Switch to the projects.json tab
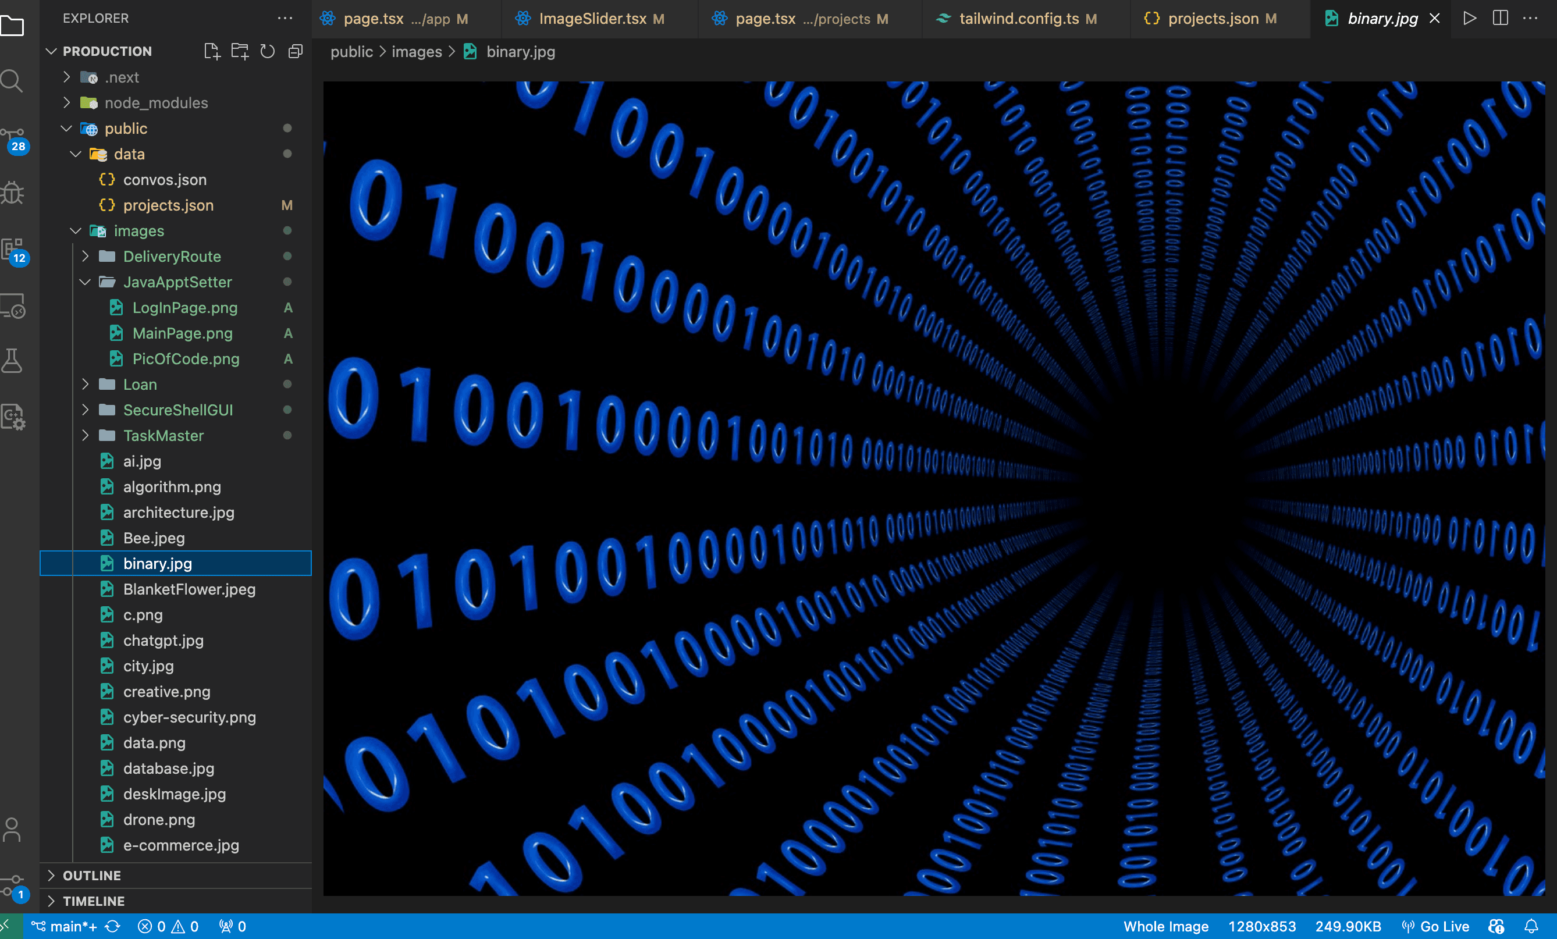 [1220, 19]
